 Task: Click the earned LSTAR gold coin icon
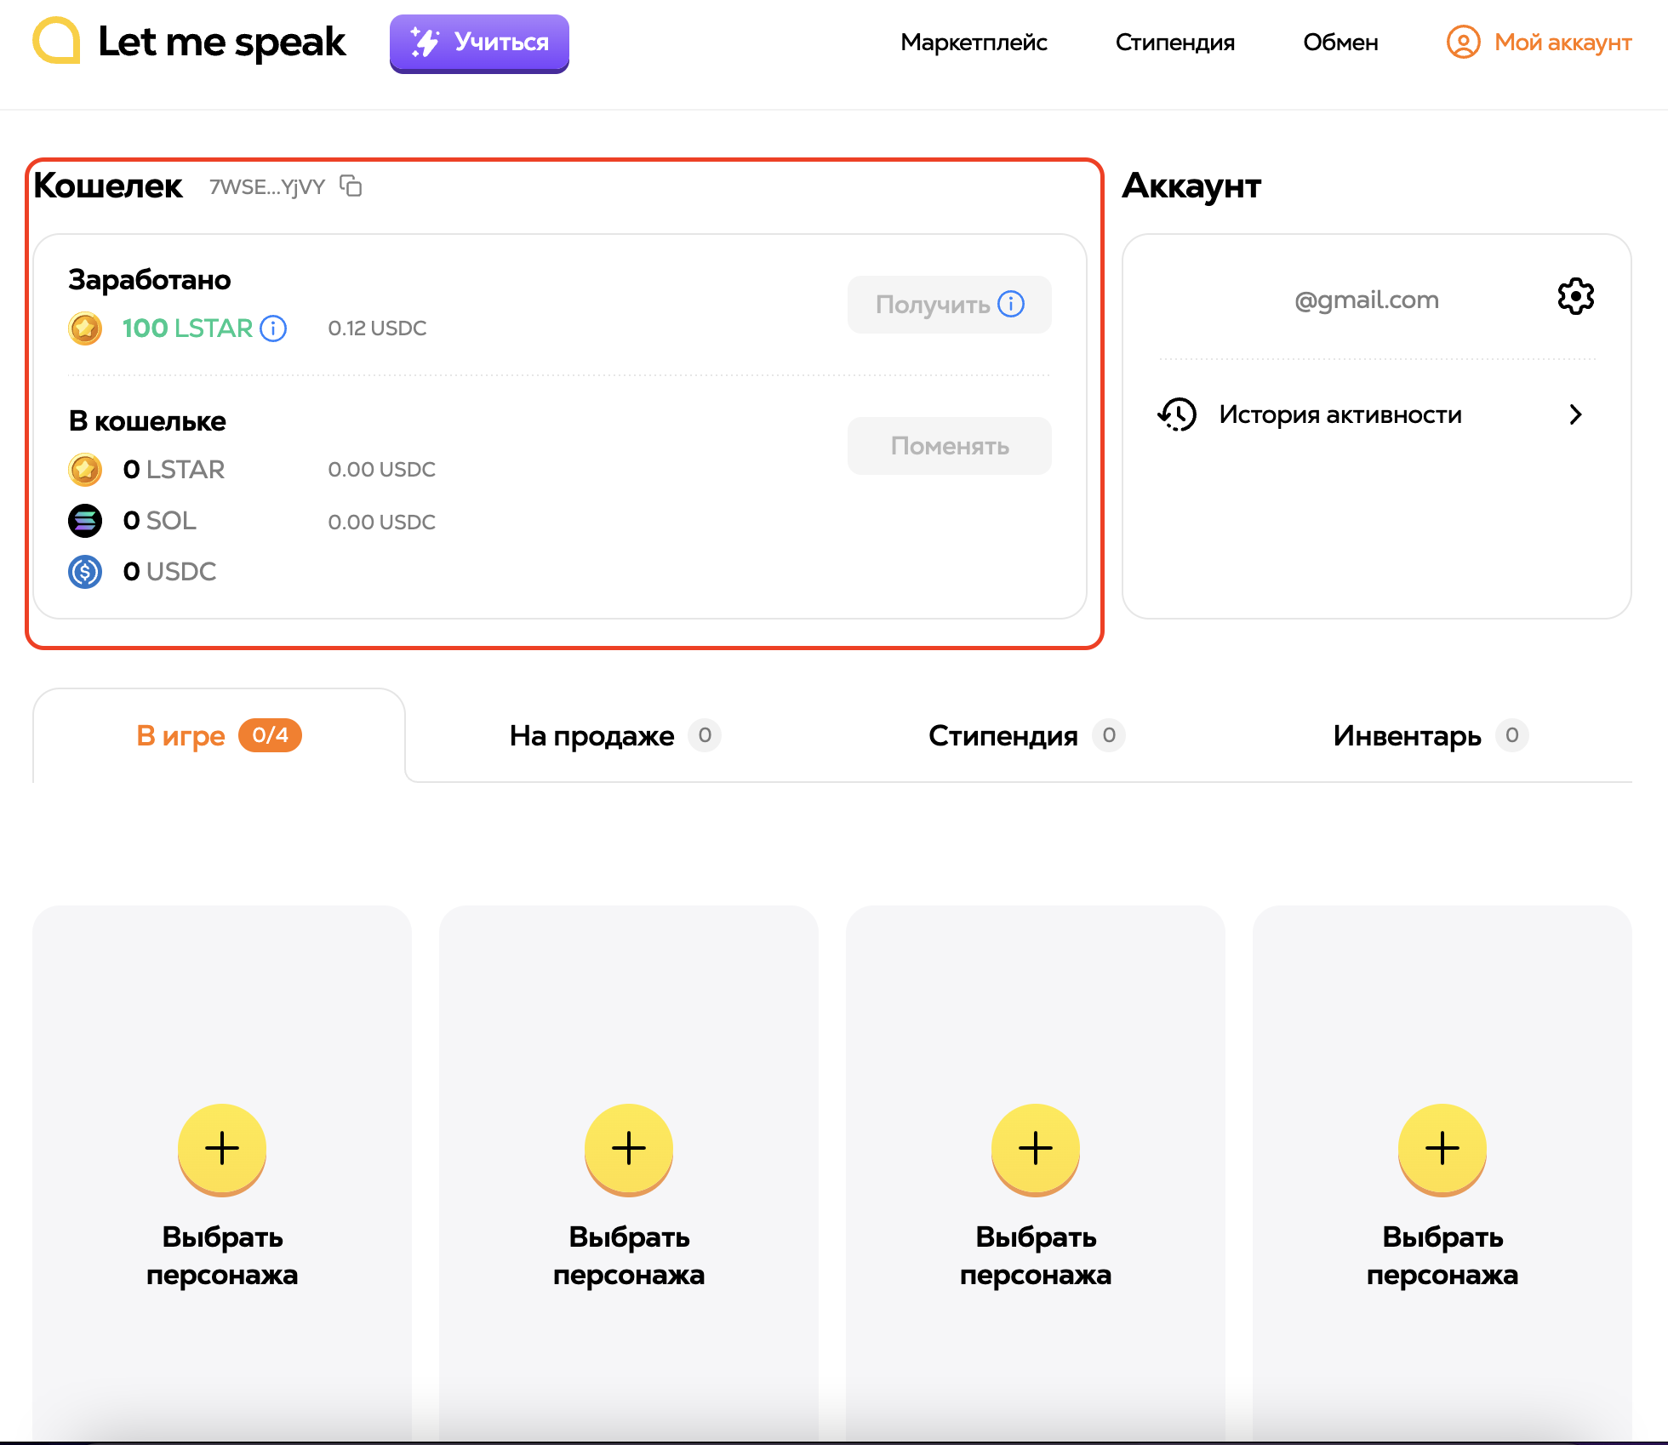click(85, 328)
